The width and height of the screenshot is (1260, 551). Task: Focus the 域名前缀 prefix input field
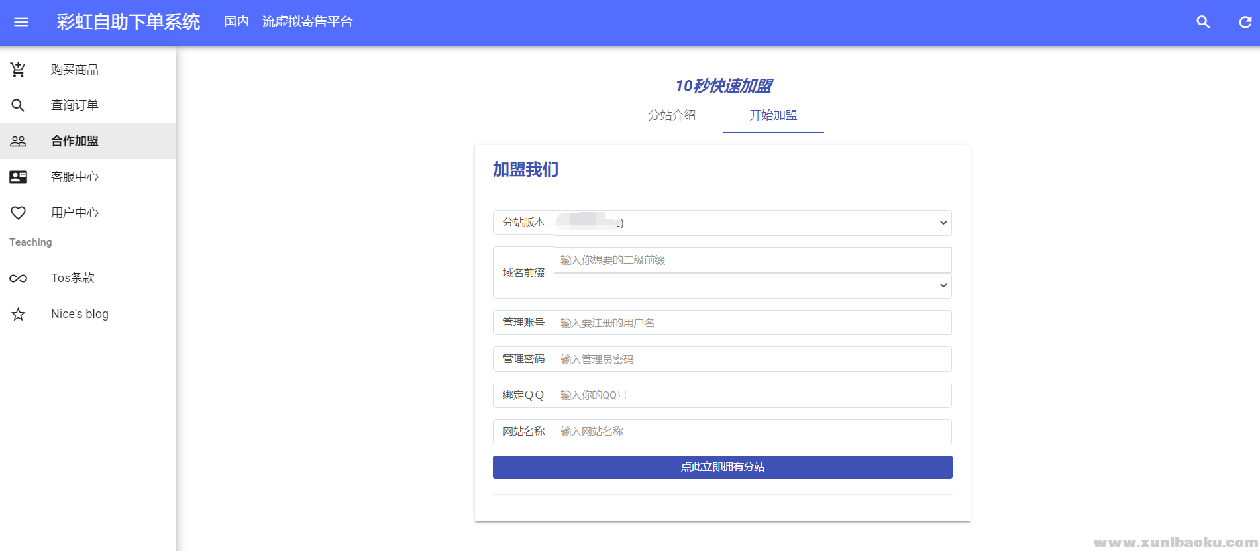click(752, 260)
